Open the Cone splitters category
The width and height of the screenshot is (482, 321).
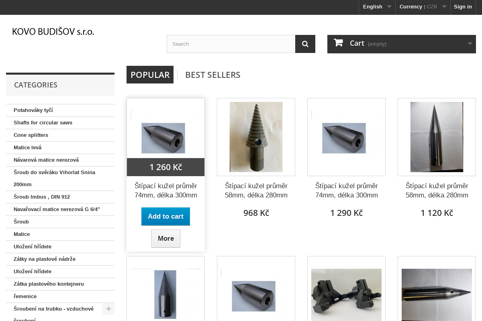click(x=31, y=135)
